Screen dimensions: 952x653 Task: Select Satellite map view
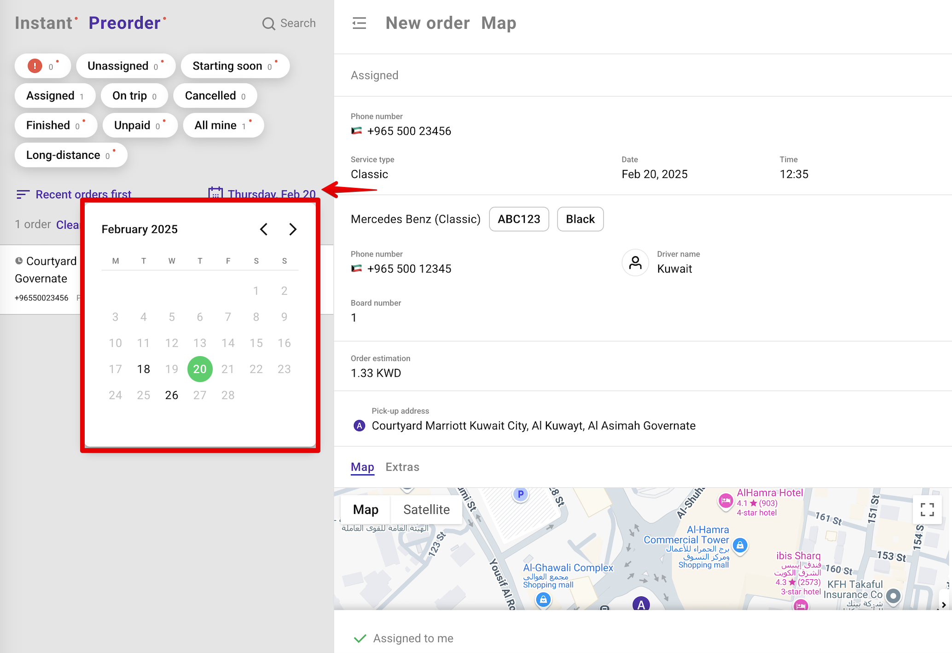pos(426,509)
